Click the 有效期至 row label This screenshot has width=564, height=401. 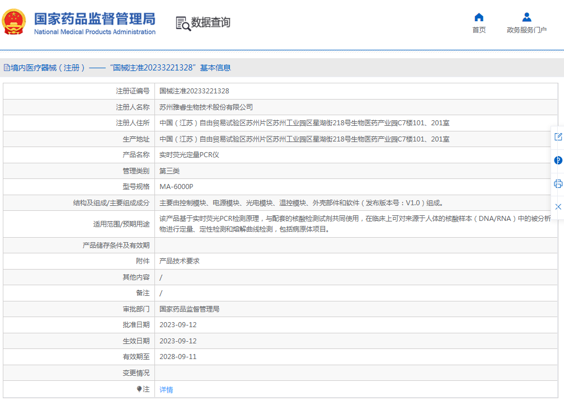(x=136, y=357)
